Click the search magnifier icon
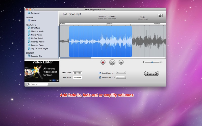Image resolution: width=202 pixels, height=126 pixels. point(29,84)
